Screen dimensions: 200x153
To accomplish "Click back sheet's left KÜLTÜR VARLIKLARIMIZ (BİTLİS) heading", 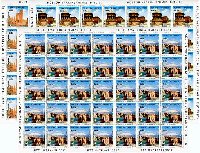I will tap(75, 2).
